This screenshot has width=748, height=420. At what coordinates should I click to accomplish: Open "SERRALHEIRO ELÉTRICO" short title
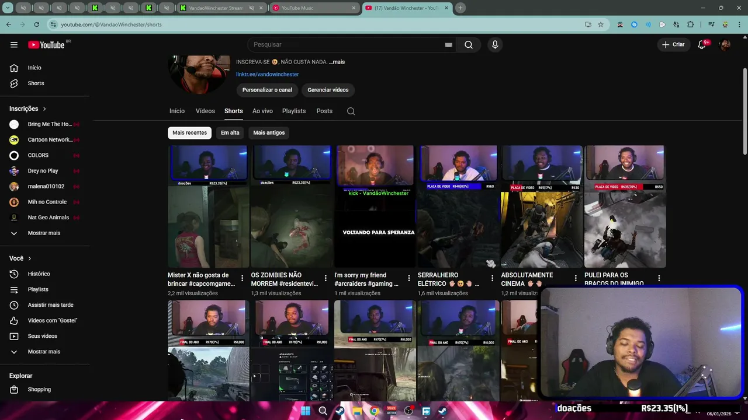coord(449,279)
